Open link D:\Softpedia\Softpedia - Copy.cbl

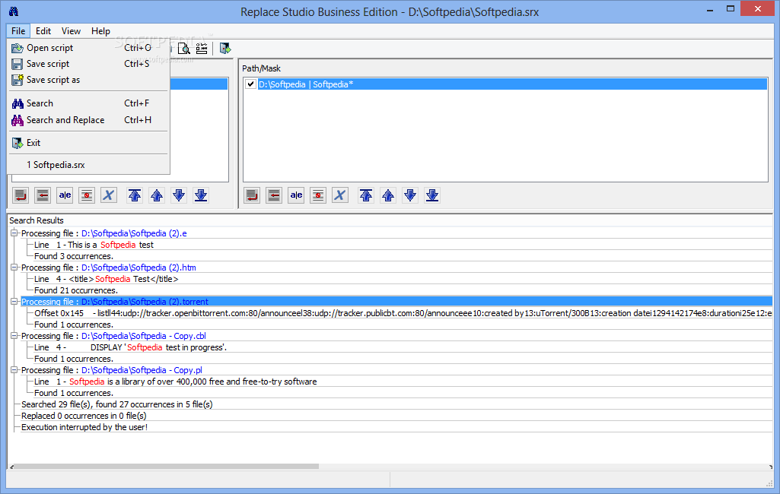click(x=144, y=336)
